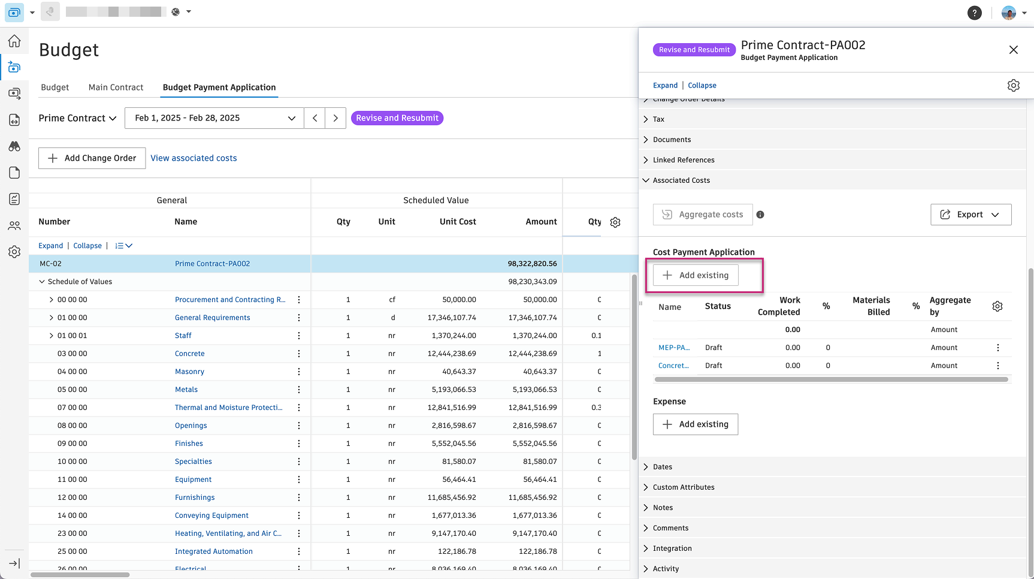Expand the Documents section
Viewport: 1034px width, 579px height.
click(646, 140)
